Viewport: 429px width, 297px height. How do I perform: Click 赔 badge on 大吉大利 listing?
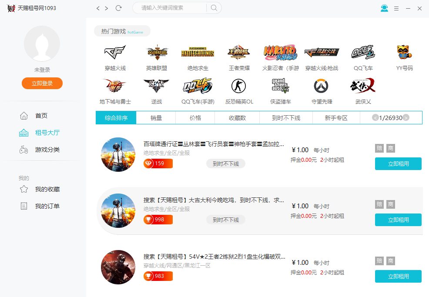(379, 204)
